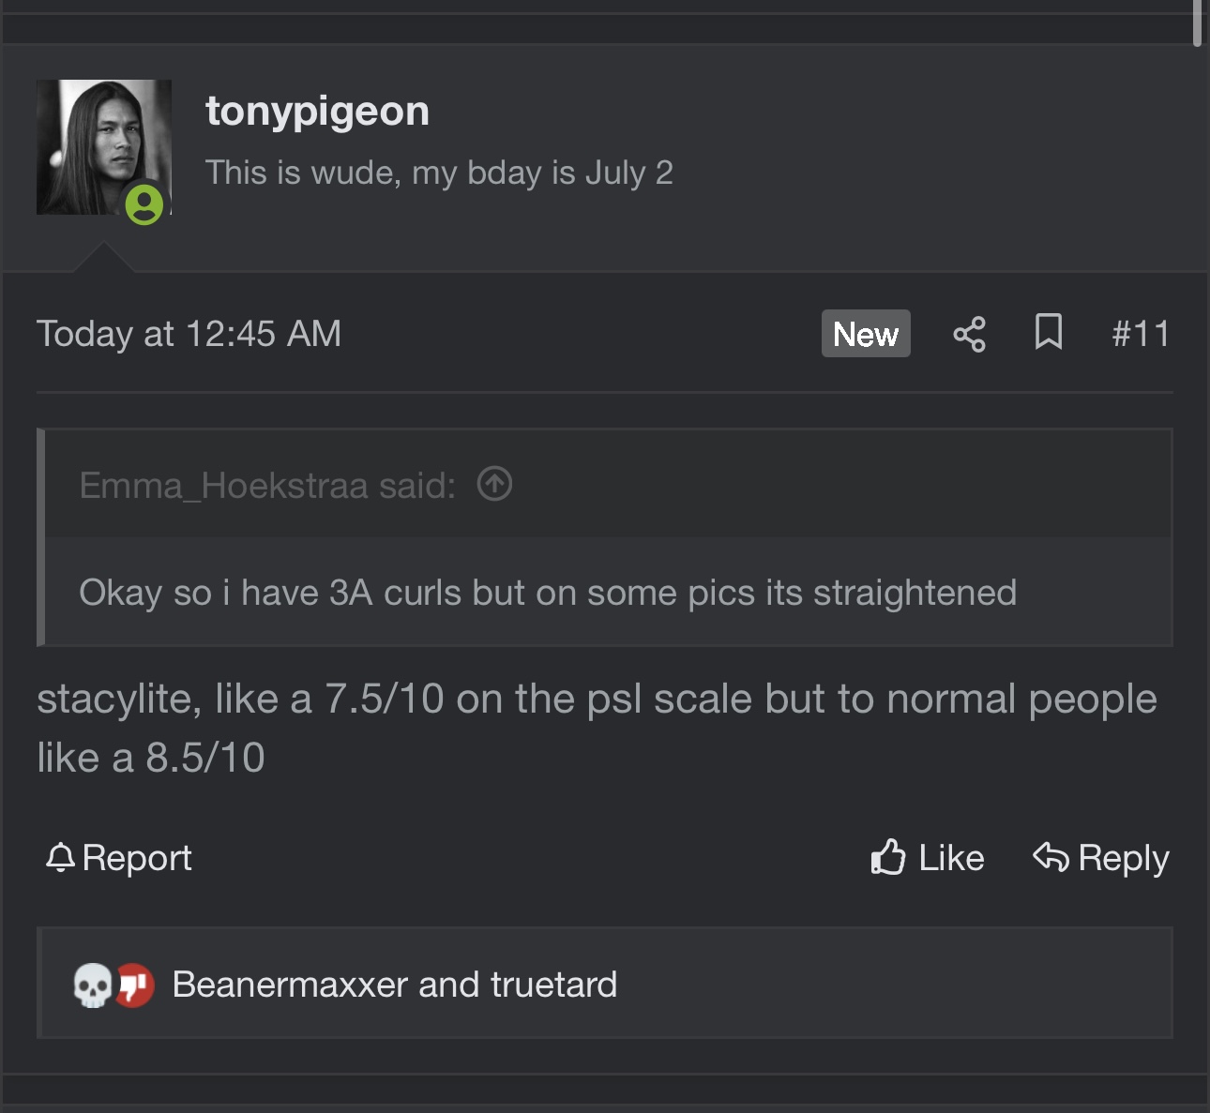The image size is (1210, 1113).
Task: Jump to the quoted post via up-arrow icon
Action: coord(494,484)
